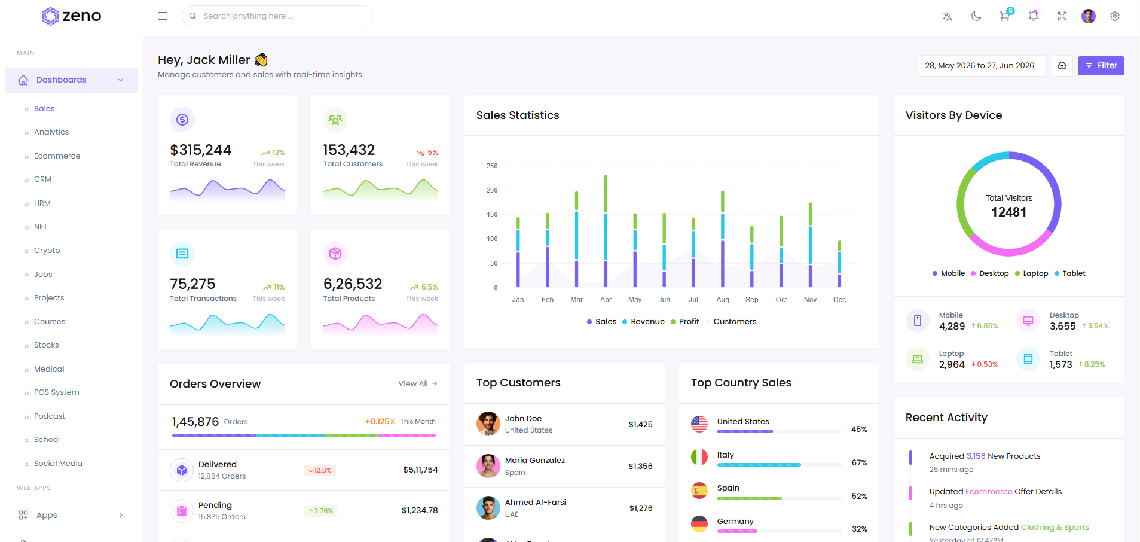Click the Pending orders clipboard icon
This screenshot has height=542, width=1140.
click(x=182, y=511)
